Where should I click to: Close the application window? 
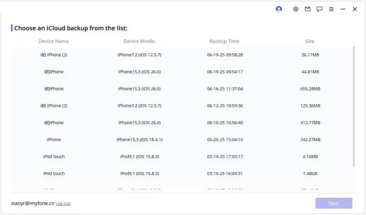pyautogui.click(x=355, y=9)
